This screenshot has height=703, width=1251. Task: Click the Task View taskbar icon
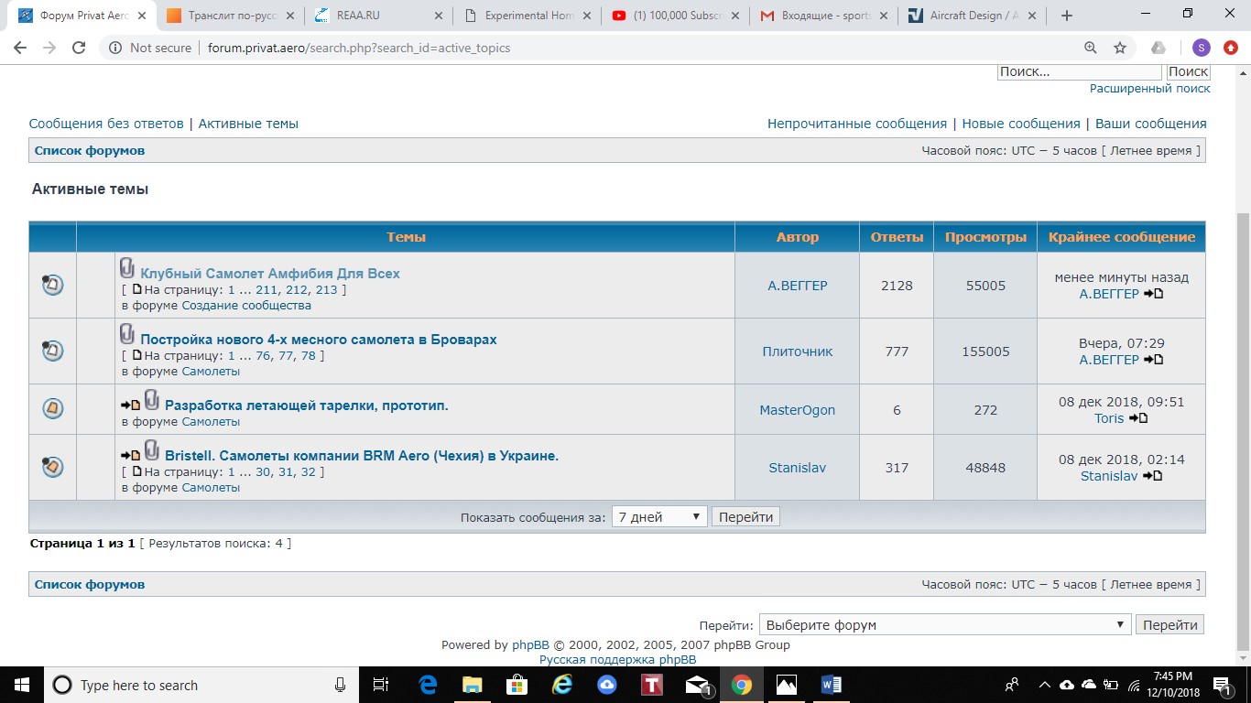(x=382, y=685)
